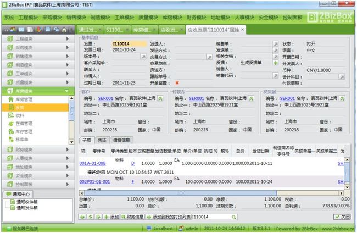Click green plus to generate 反馈单

(276, 63)
